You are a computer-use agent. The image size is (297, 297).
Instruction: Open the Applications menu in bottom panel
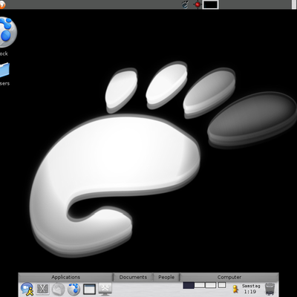pos(65,277)
